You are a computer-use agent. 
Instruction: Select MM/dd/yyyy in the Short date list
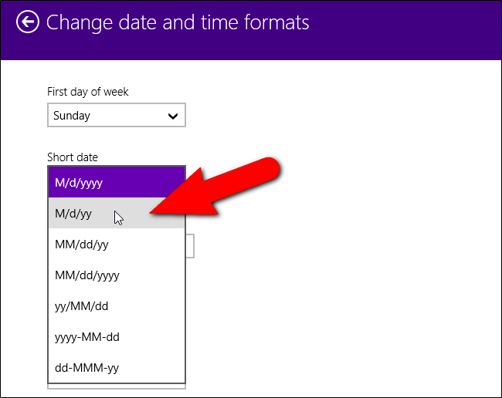(x=116, y=275)
